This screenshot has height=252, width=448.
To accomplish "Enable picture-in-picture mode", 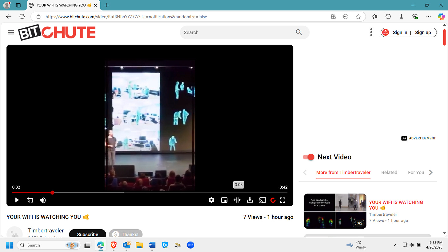I will point(224,200).
